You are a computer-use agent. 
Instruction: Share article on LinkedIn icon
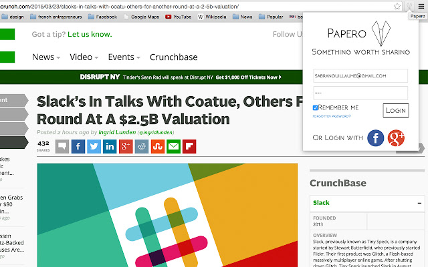110,146
